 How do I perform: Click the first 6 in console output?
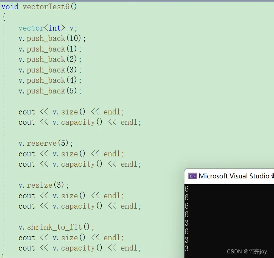coord(187,189)
